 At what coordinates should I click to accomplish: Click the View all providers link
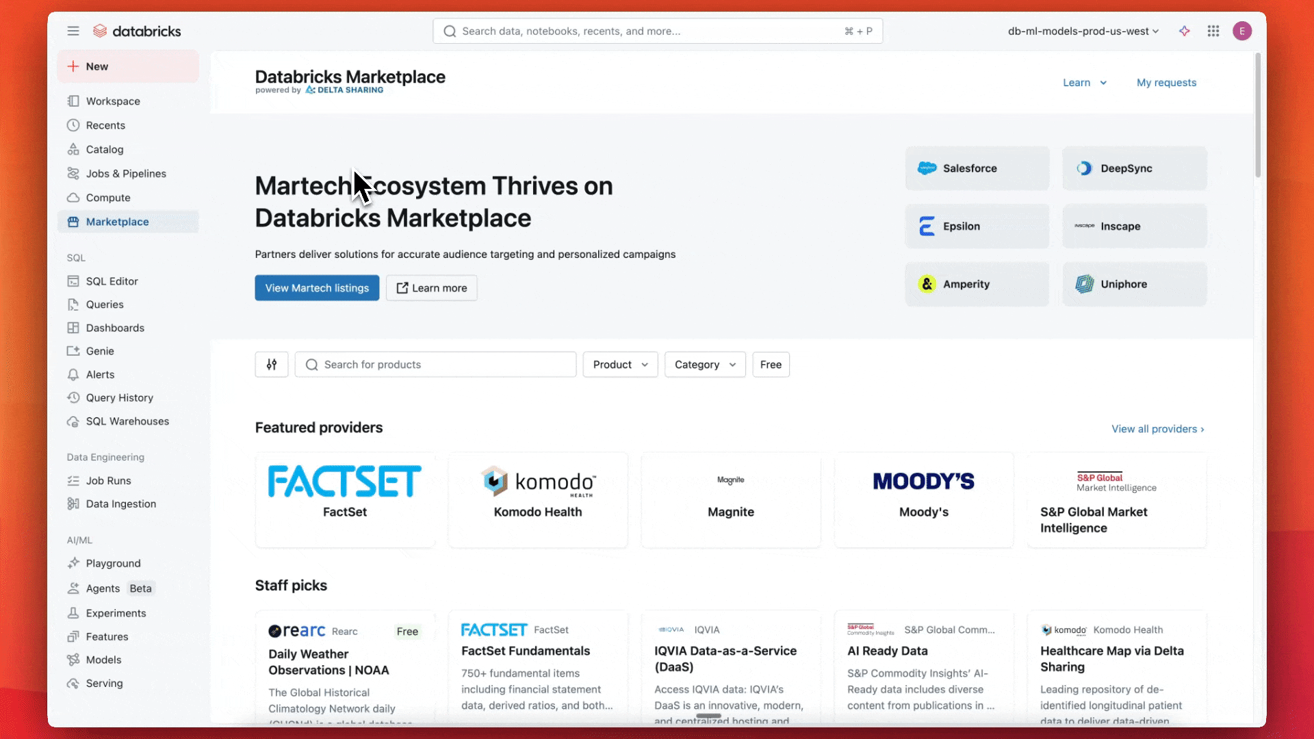1157,429
